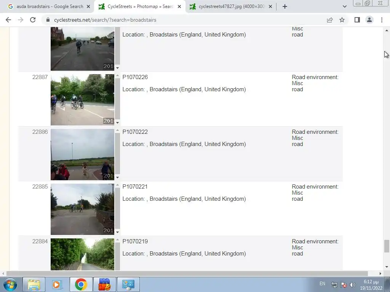The height and width of the screenshot is (292, 390).
Task: Click the page vertical scrollbar up arrow
Action: click(x=387, y=30)
